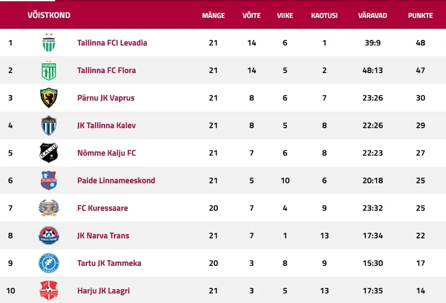Click the JK Narva Trans round logo
This screenshot has height=303, width=446.
pos(49,235)
